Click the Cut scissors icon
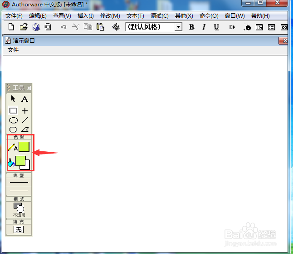Viewport: 293px width, 254px height. [76, 27]
